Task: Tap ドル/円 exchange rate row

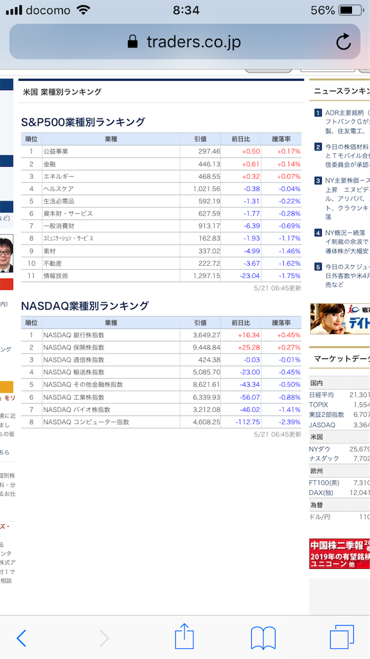Action: (x=339, y=517)
